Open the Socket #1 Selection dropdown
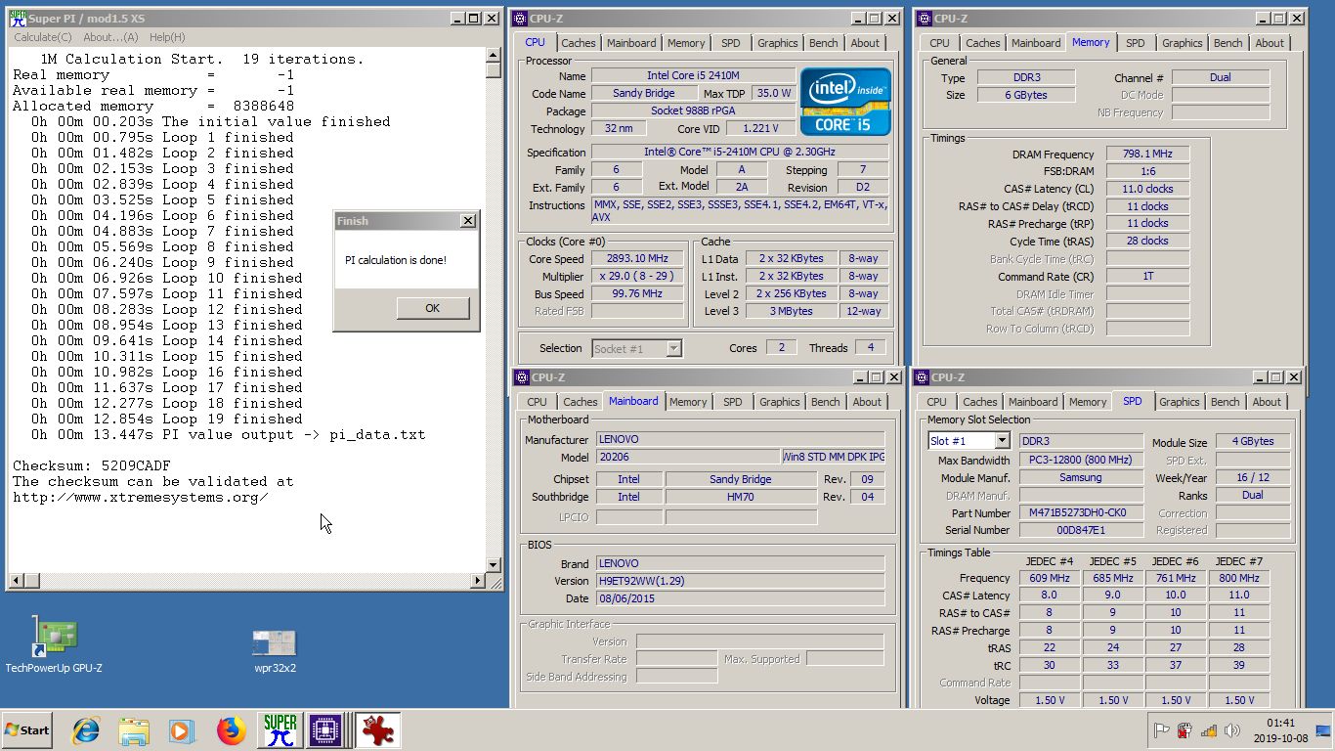The height and width of the screenshot is (751, 1335). [637, 348]
